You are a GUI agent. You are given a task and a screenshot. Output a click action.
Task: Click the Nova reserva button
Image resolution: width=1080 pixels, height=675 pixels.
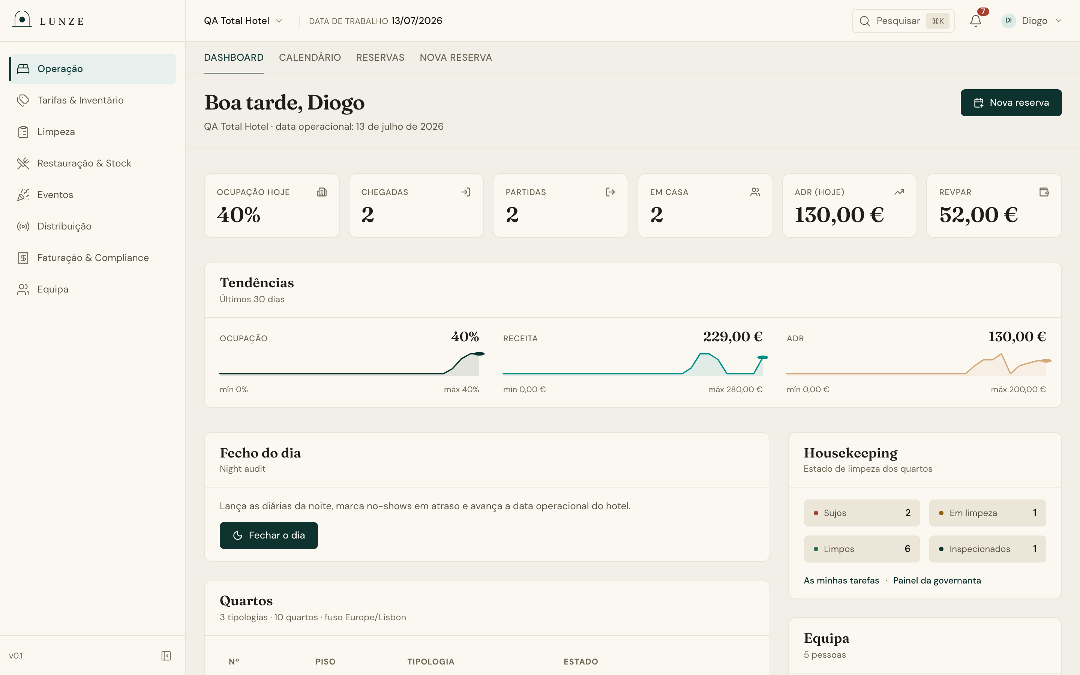(x=1011, y=103)
